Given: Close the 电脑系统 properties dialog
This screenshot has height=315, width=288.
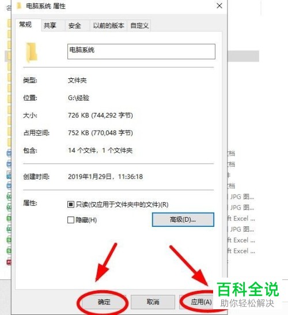Looking at the screenshot, I should (219, 6).
